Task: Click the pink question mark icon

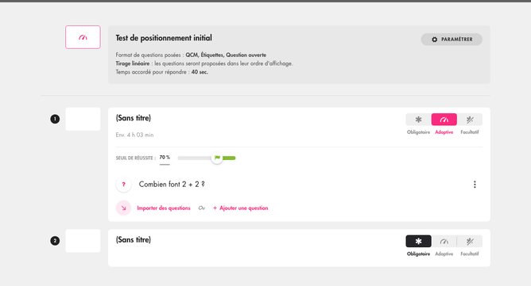Action: coord(123,185)
